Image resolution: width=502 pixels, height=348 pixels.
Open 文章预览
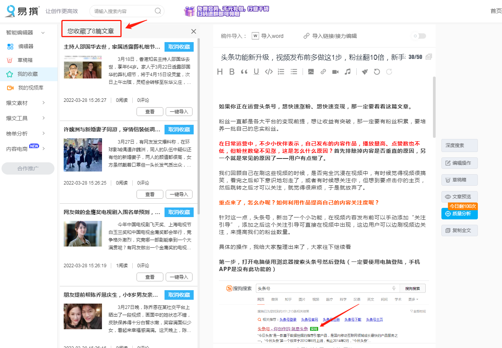coord(459,197)
